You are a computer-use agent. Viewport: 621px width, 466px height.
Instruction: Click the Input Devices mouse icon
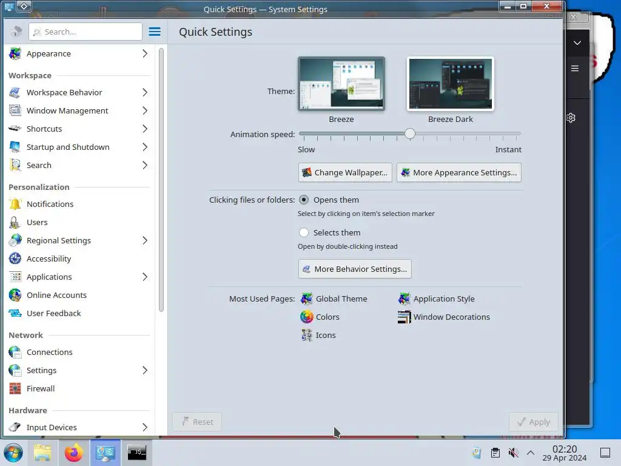(x=15, y=427)
